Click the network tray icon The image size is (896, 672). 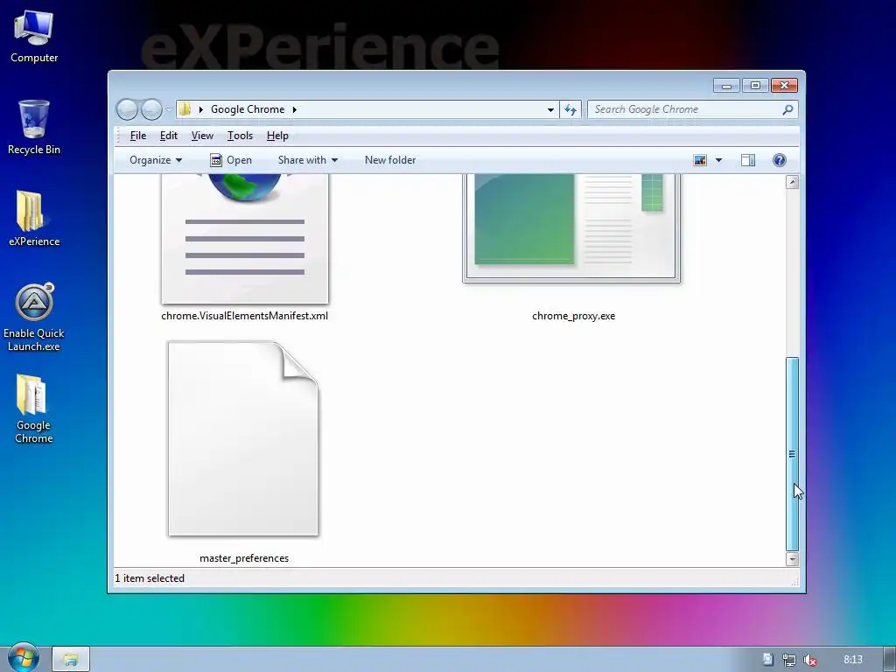pos(789,660)
